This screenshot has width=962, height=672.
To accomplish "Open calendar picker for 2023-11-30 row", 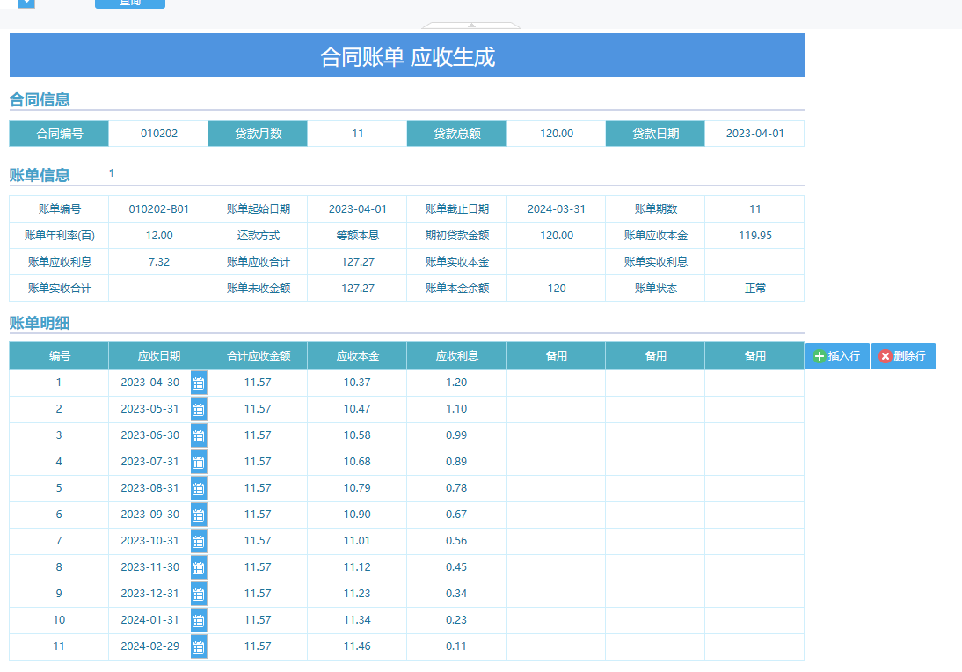I will coord(199,567).
